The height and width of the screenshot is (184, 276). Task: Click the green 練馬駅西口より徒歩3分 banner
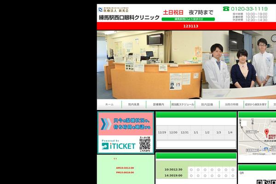pyautogui.click(x=188, y=19)
